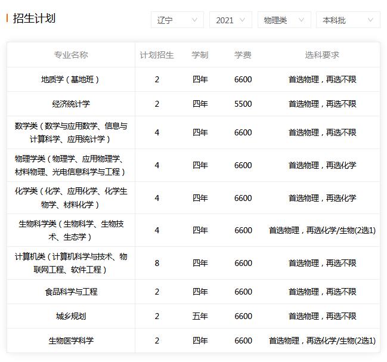Select the 计算机类 major name cell

71,263
